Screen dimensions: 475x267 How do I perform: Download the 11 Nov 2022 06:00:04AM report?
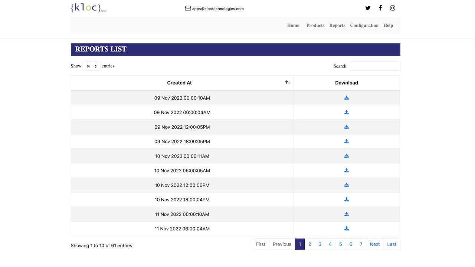click(347, 228)
